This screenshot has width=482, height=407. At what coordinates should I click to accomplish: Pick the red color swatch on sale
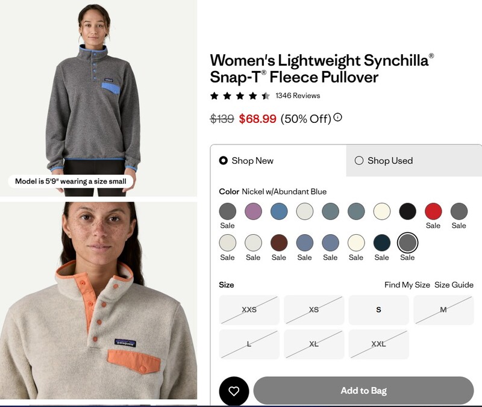pyautogui.click(x=433, y=211)
